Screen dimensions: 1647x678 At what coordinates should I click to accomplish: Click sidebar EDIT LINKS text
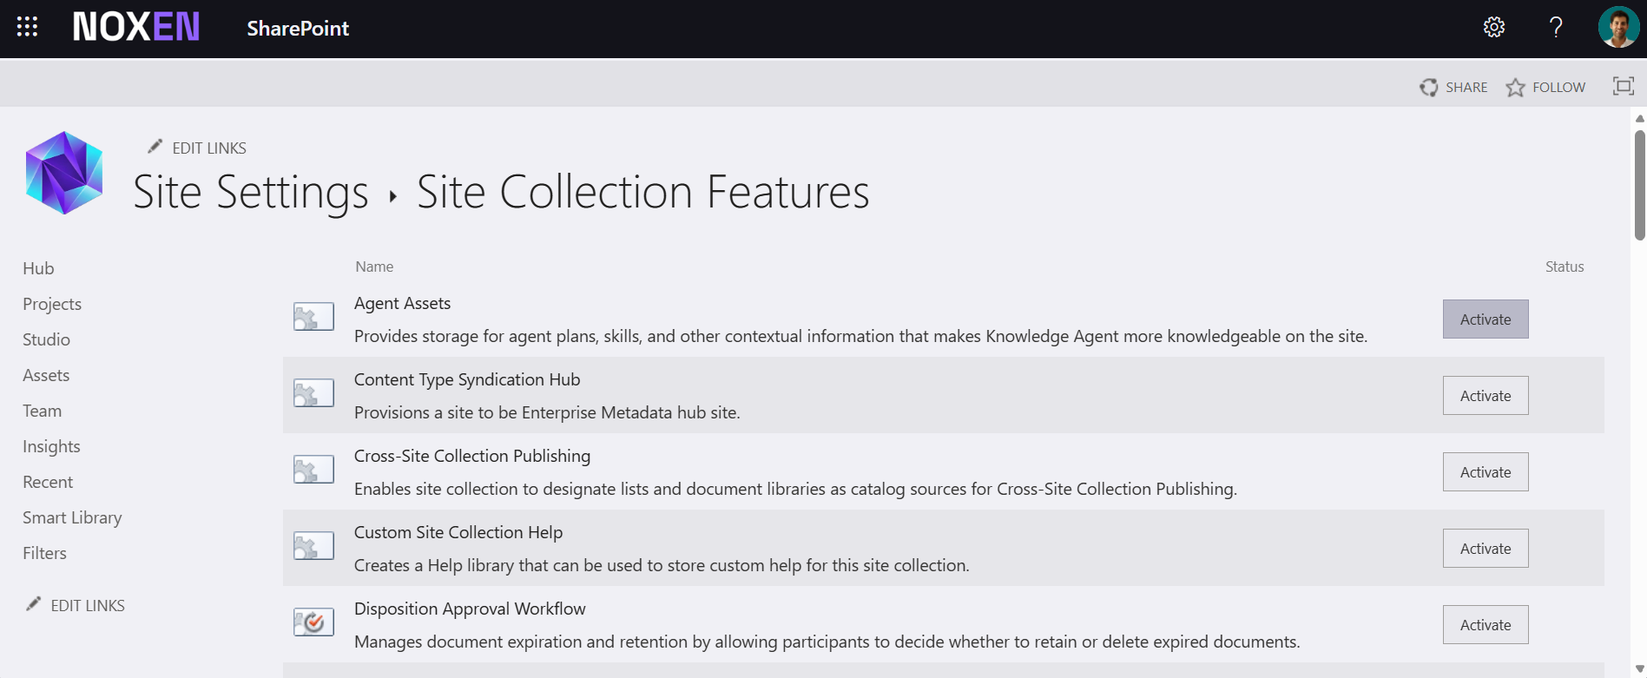pos(88,606)
